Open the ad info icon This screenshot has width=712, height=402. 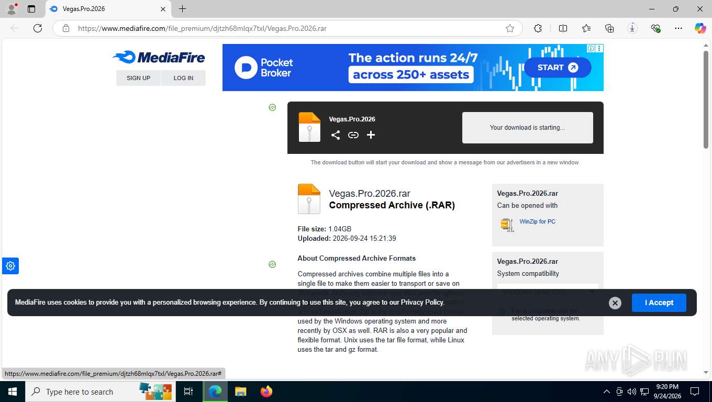pyautogui.click(x=591, y=49)
